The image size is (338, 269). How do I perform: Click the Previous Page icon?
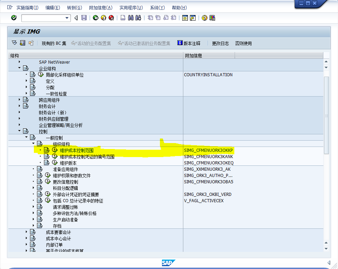158,18
